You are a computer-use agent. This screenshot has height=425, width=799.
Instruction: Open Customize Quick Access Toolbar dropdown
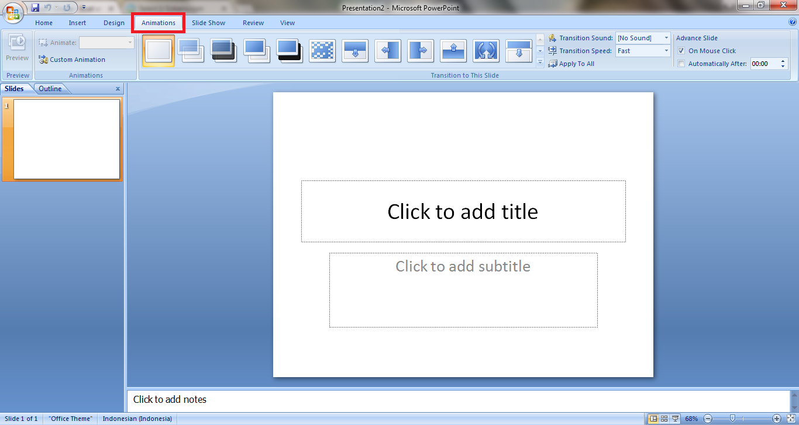point(84,8)
